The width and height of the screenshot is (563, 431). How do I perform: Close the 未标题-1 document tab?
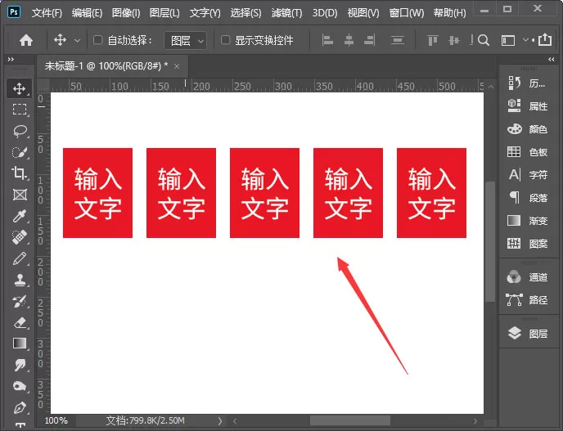pos(177,66)
